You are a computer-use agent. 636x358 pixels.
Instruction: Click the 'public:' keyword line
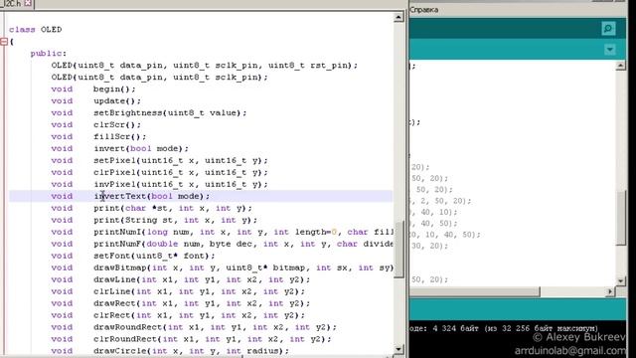[x=49, y=54]
